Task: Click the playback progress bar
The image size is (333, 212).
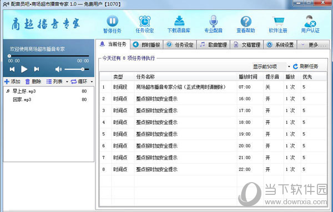Action: (49, 56)
